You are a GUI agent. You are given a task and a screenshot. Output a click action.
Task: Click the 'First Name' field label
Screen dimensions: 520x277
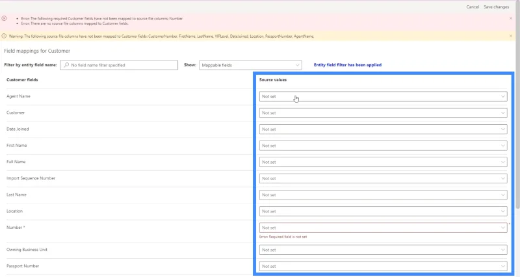[17, 145]
